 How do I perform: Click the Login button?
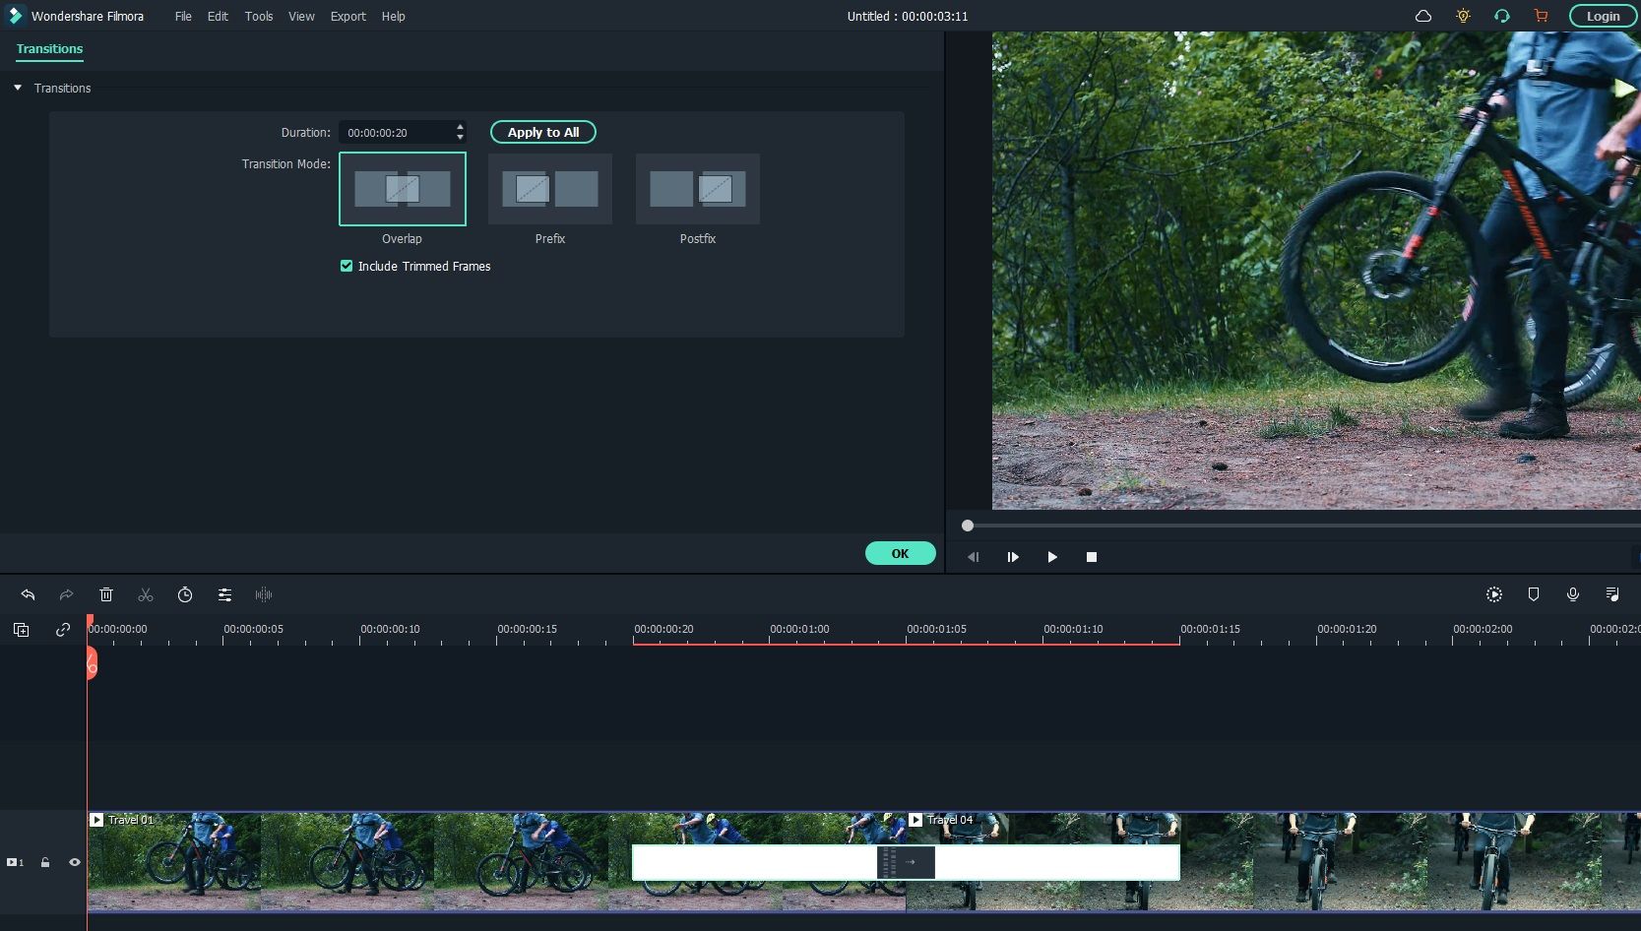(x=1603, y=16)
